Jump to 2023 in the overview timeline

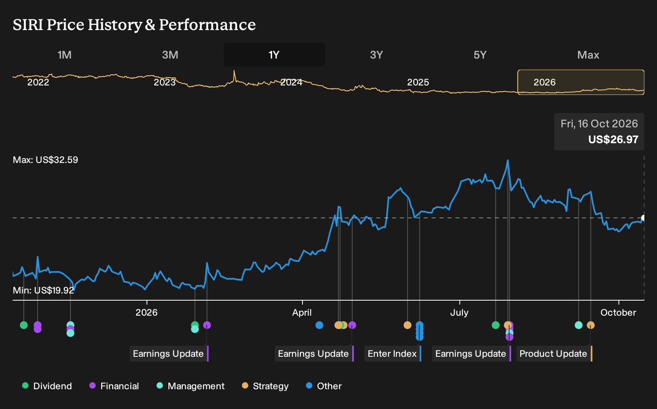(164, 82)
